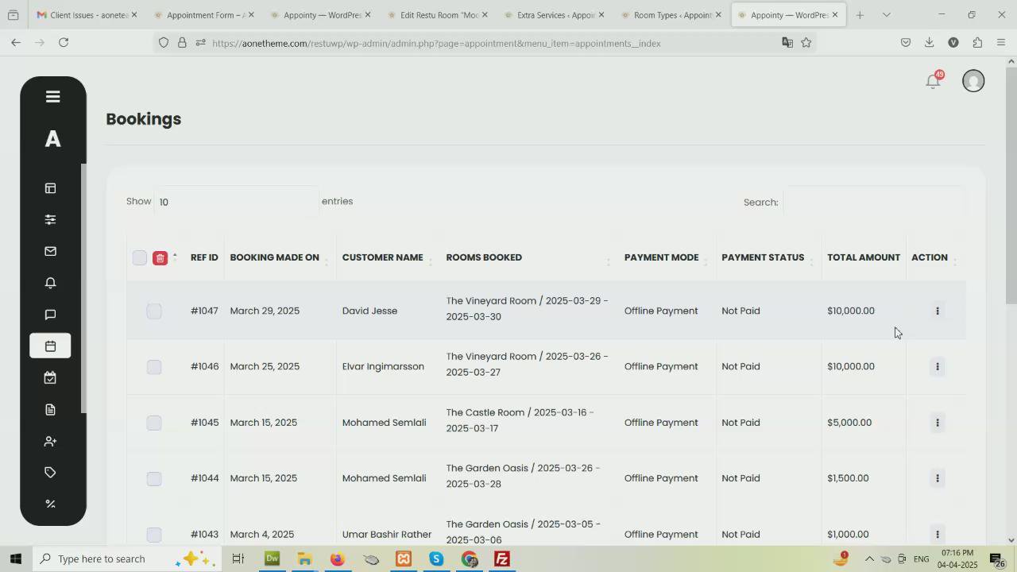Open the Show entries count dropdown

pos(236,202)
